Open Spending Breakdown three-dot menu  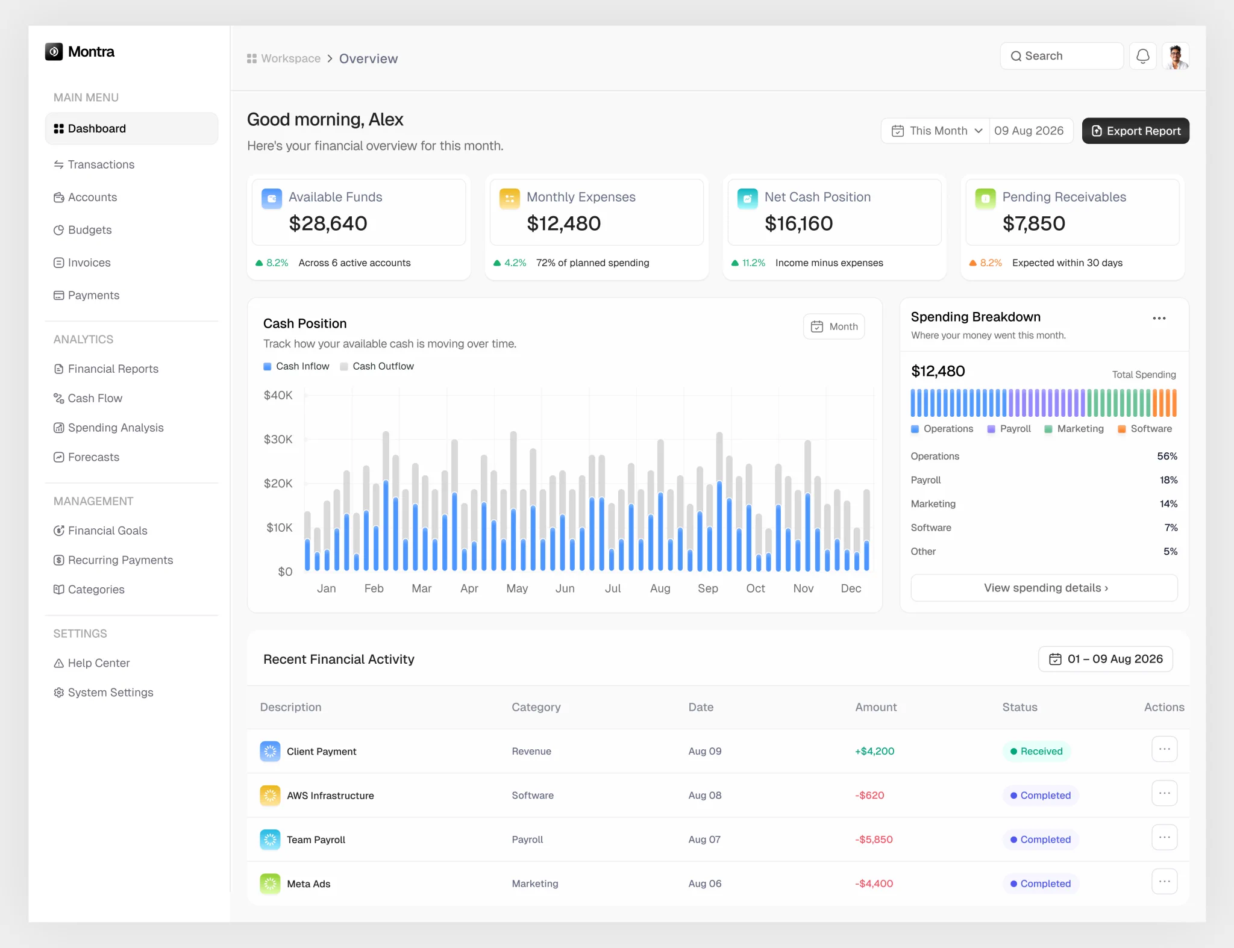[x=1159, y=318]
